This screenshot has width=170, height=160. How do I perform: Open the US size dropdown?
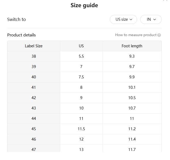(x=123, y=19)
